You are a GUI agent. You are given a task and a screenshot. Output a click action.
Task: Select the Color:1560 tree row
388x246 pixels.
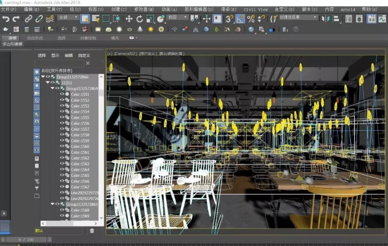79,146
